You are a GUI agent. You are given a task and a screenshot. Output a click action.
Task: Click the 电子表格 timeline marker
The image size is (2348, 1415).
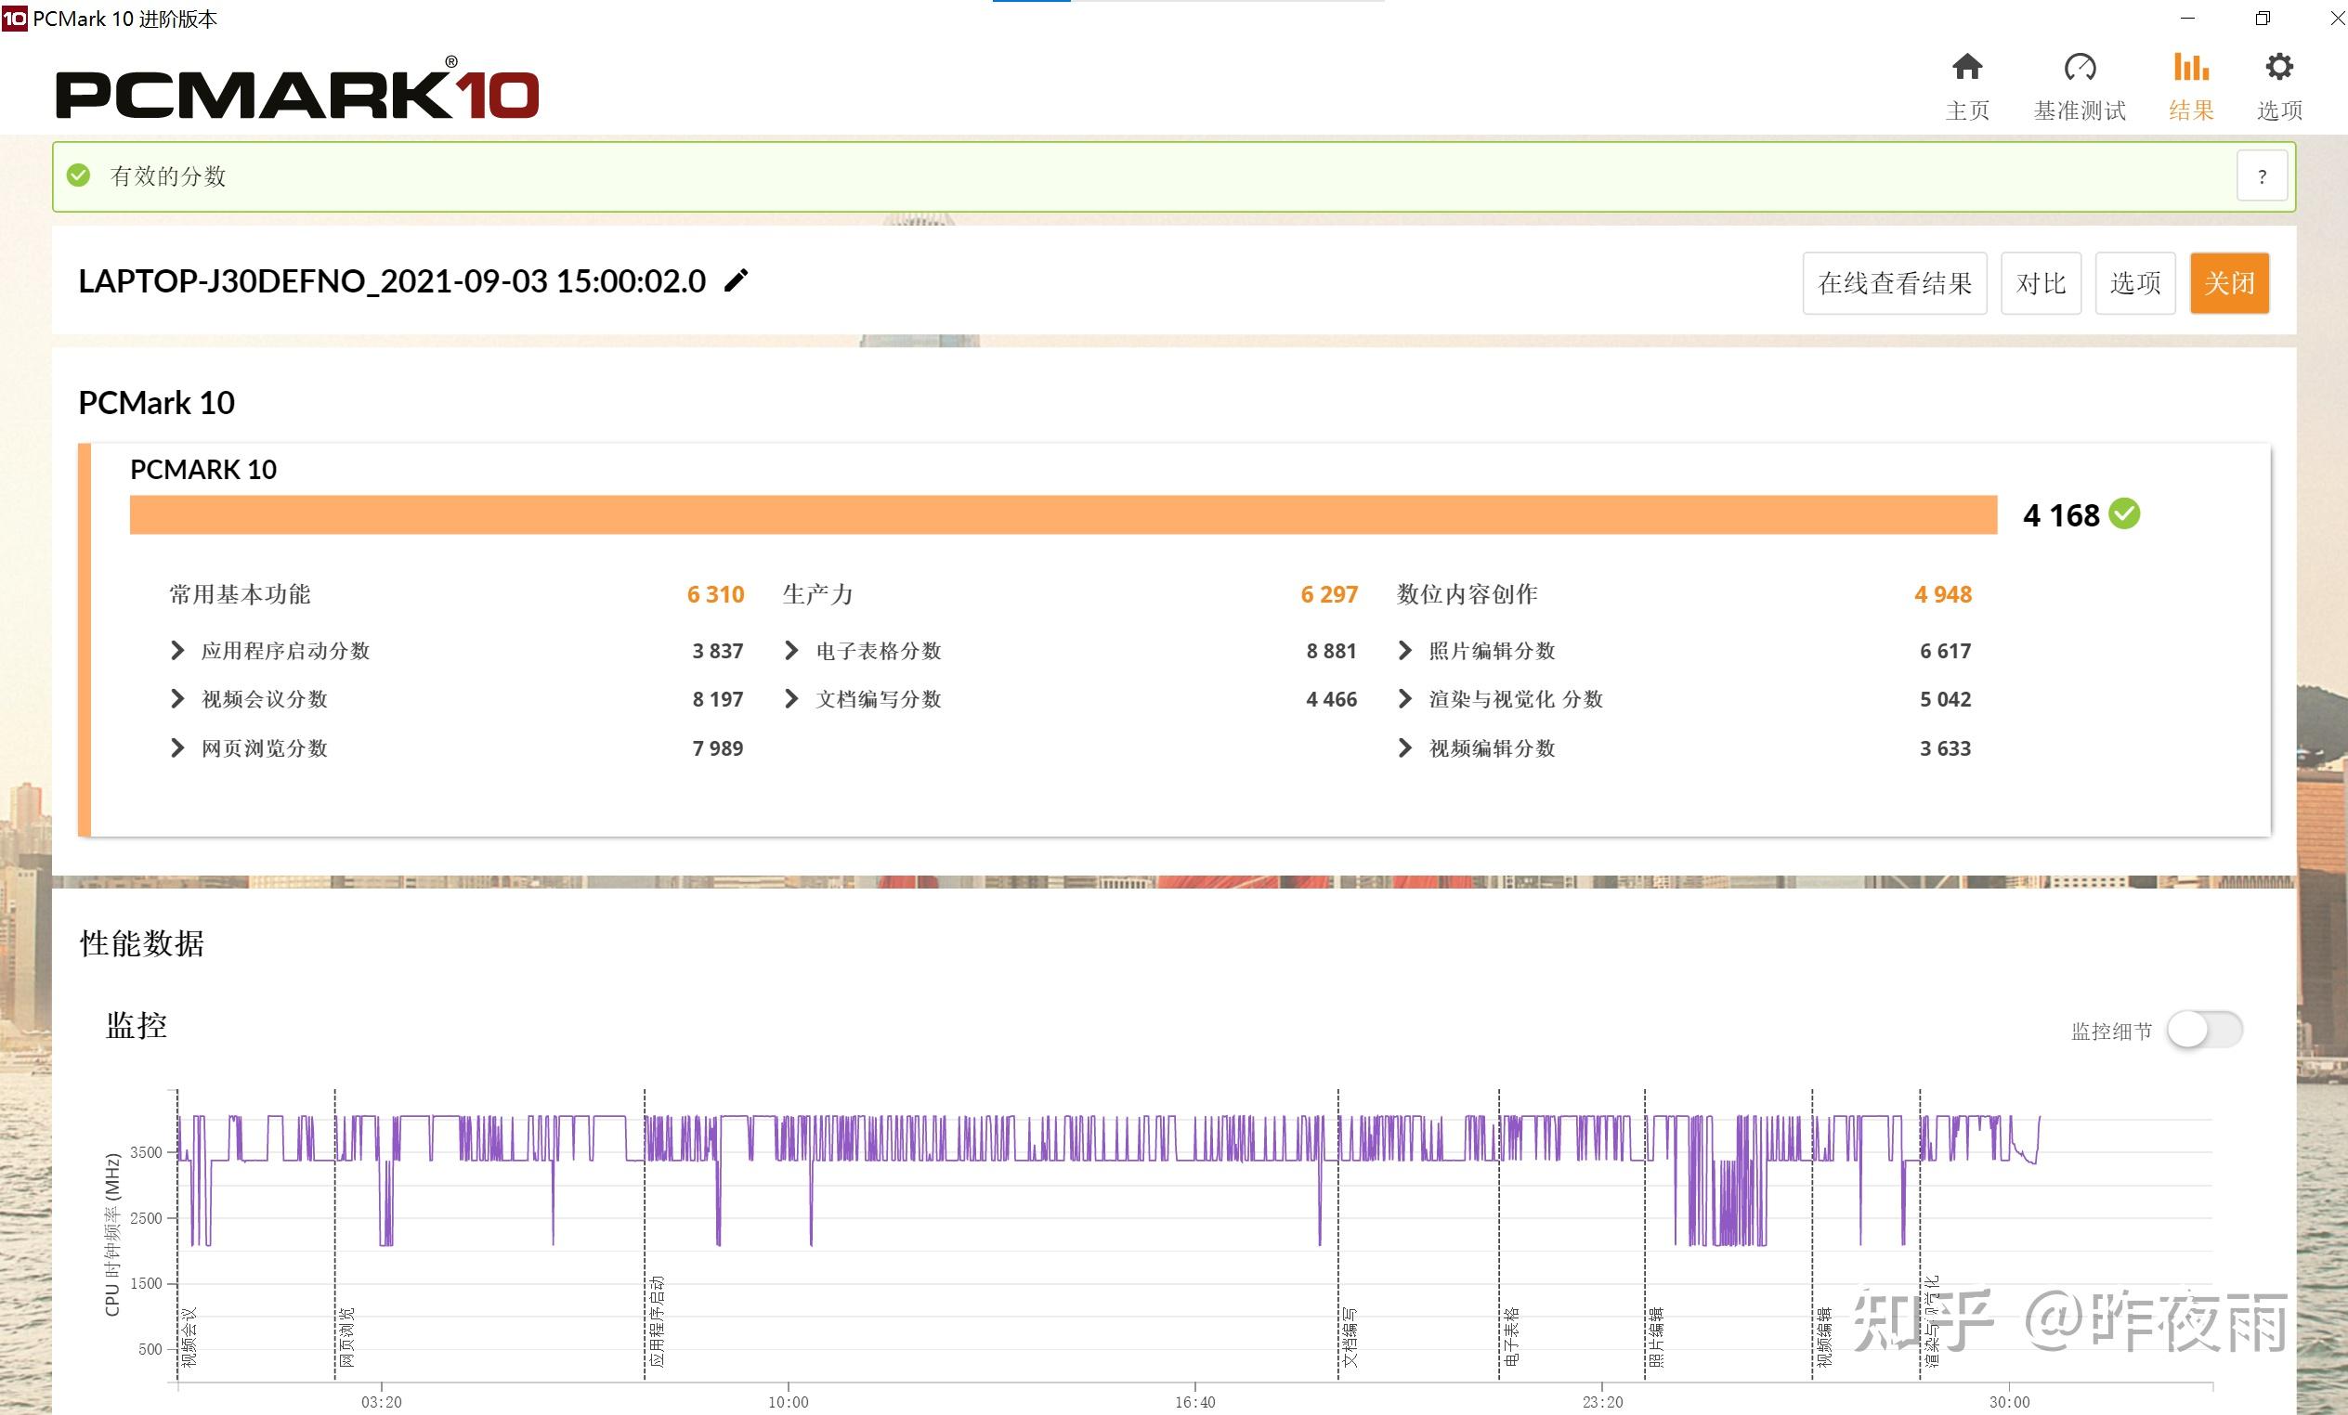tap(1510, 1337)
